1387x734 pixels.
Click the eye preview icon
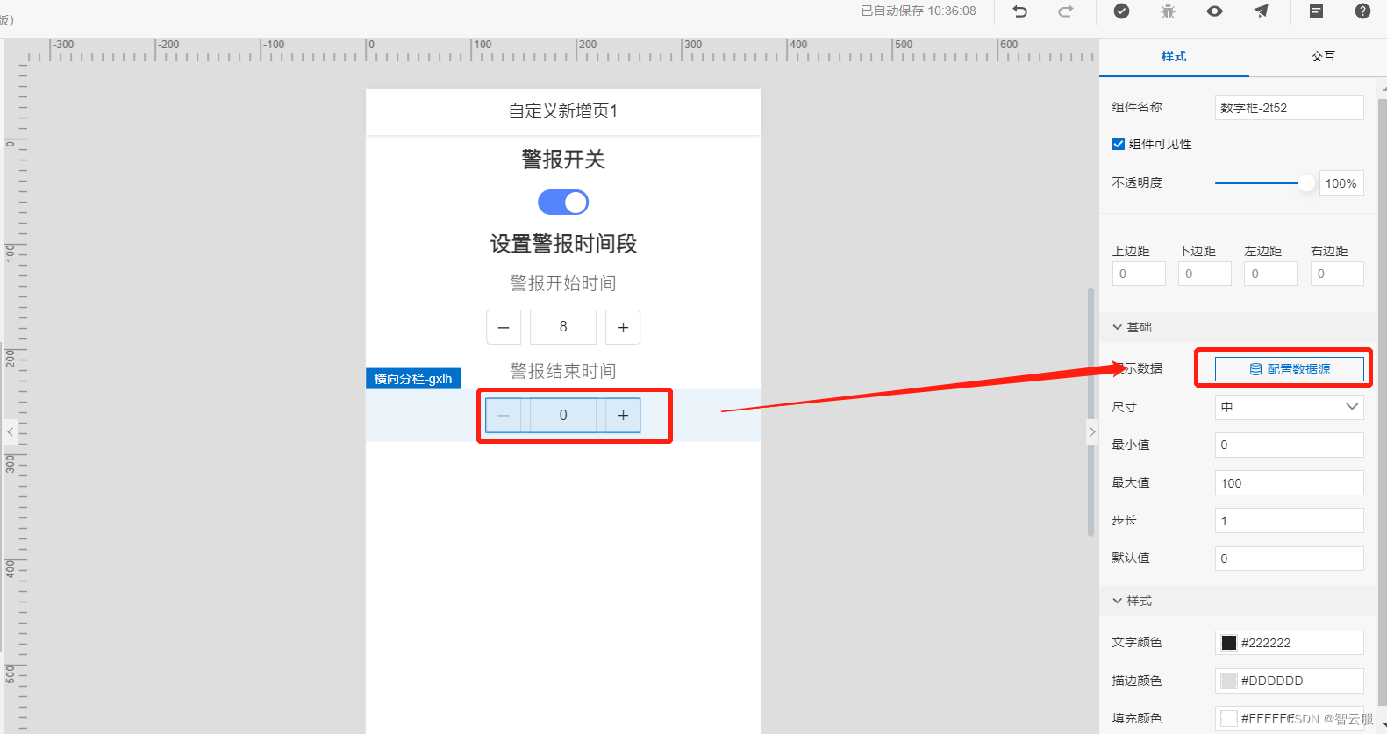pyautogui.click(x=1215, y=11)
